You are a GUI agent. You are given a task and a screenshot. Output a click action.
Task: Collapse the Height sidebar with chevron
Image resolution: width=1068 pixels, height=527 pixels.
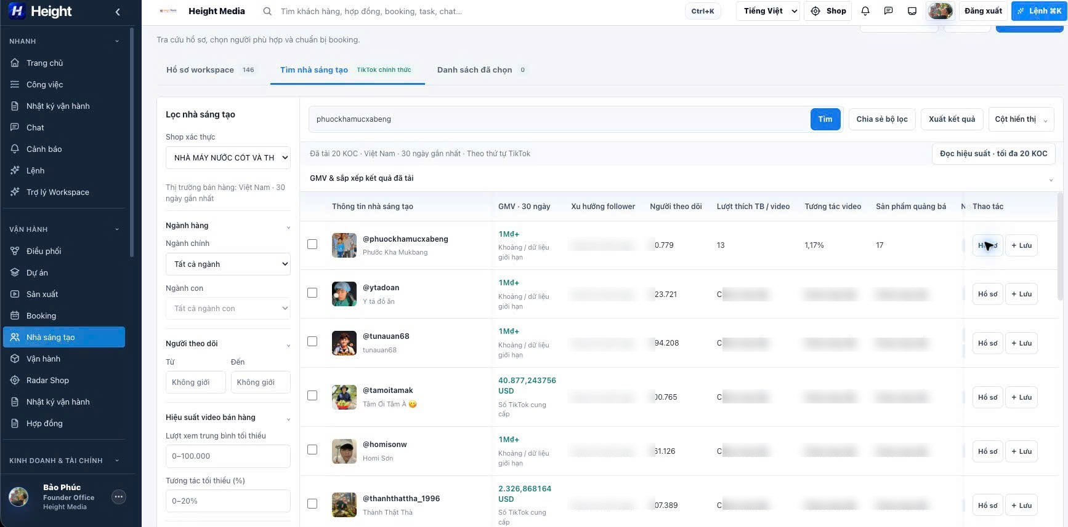(x=118, y=12)
